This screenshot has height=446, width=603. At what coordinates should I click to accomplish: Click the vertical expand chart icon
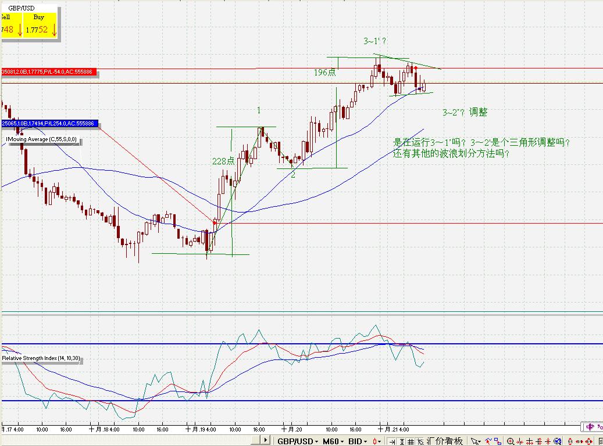click(x=538, y=441)
